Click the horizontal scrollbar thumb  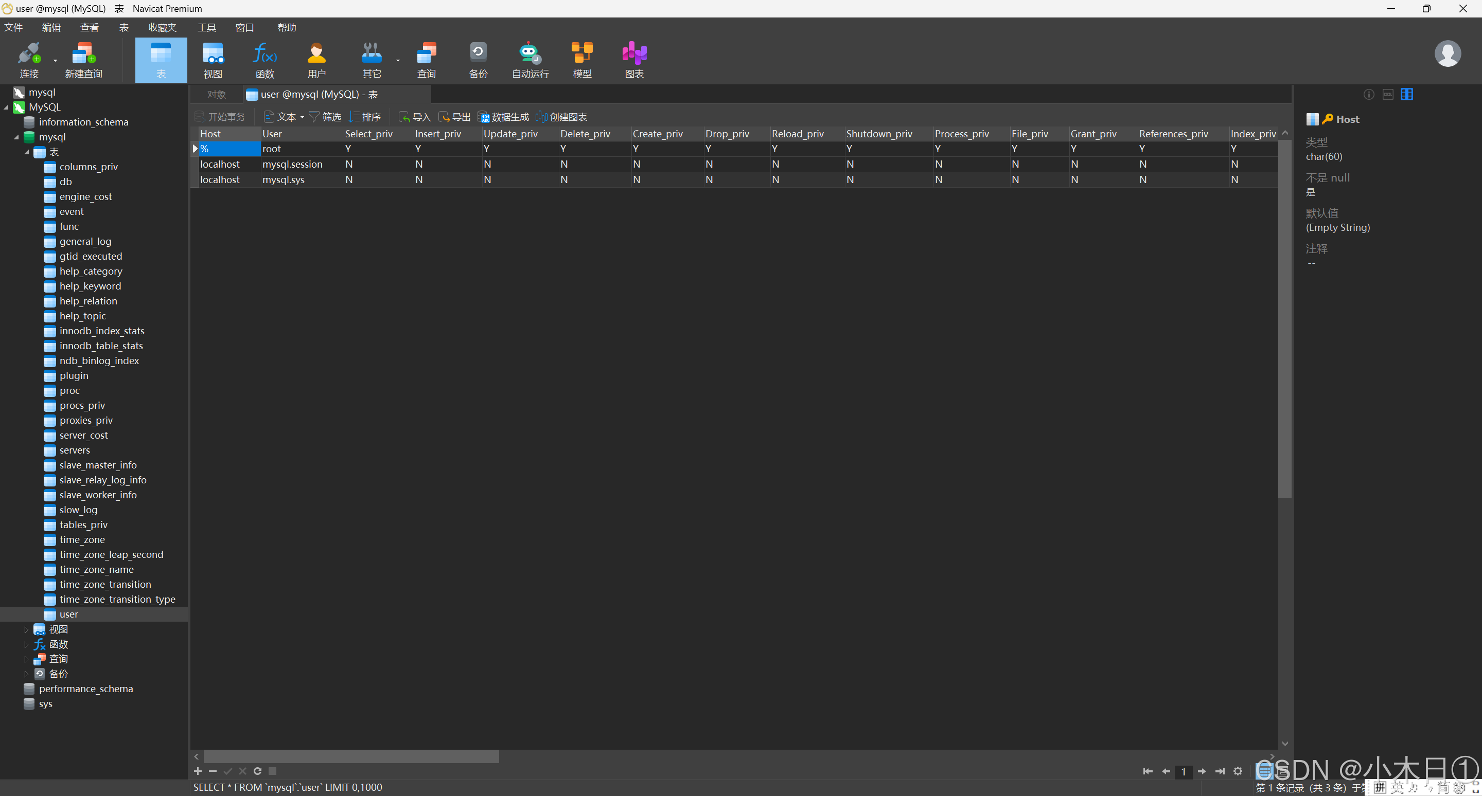(x=351, y=756)
